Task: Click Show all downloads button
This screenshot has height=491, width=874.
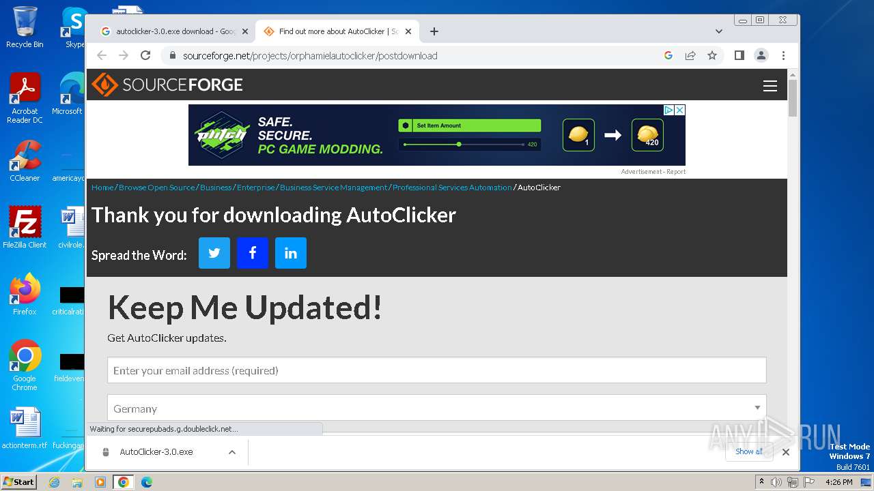Action: [x=749, y=451]
